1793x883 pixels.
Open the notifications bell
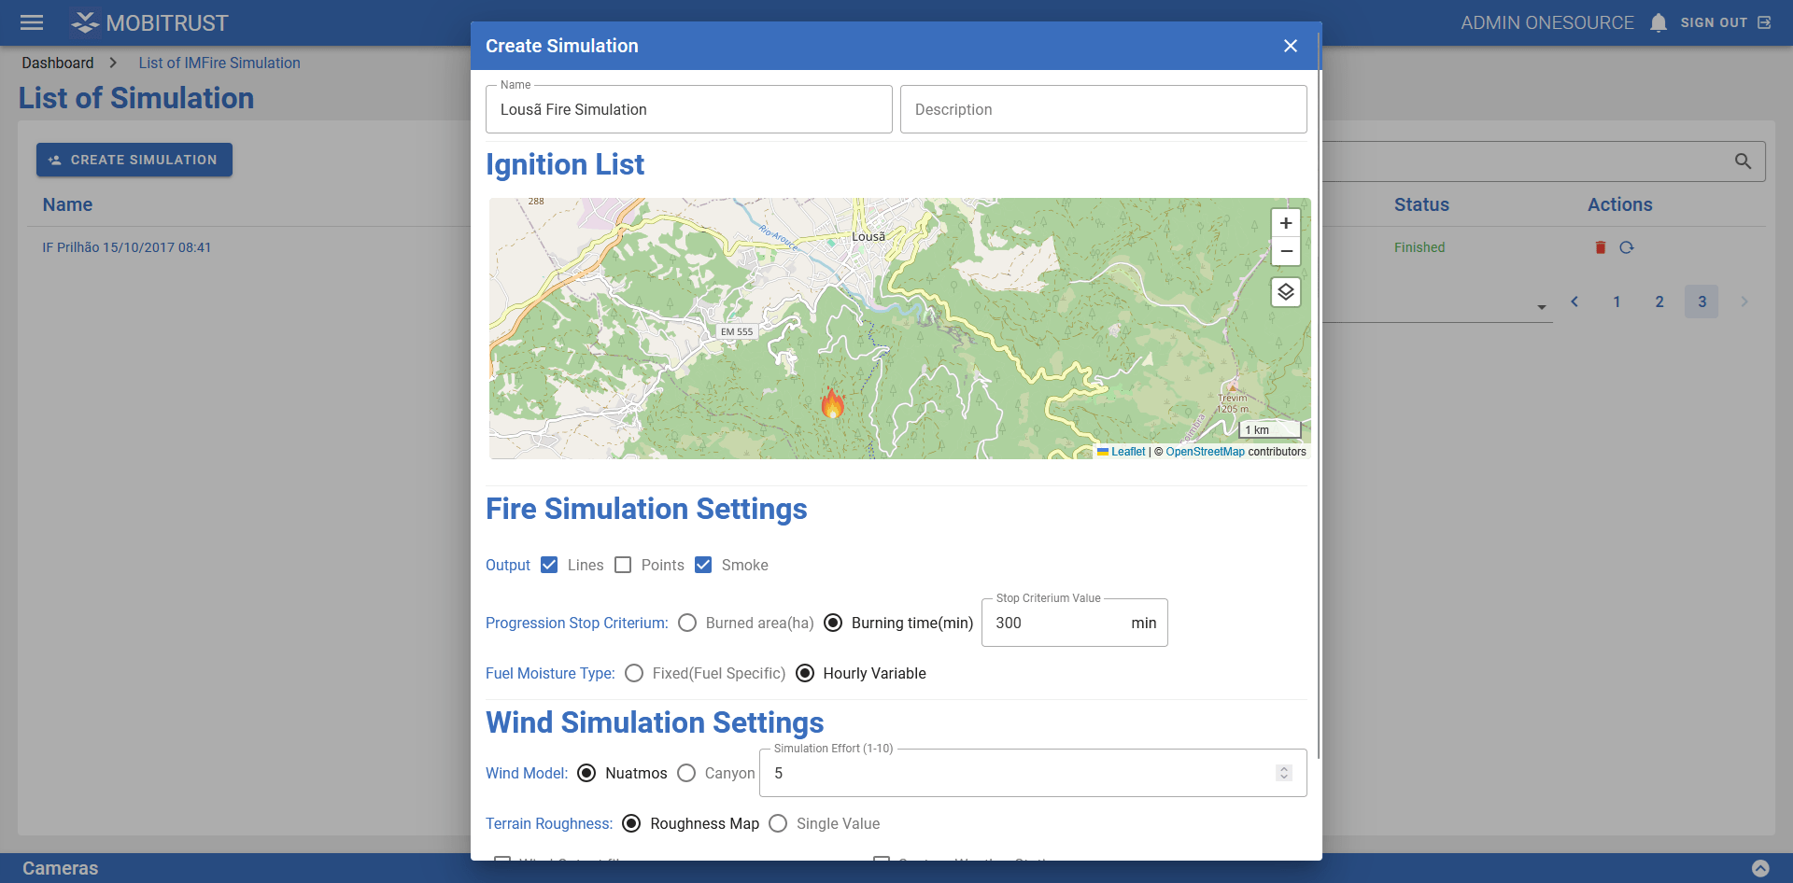point(1659,22)
